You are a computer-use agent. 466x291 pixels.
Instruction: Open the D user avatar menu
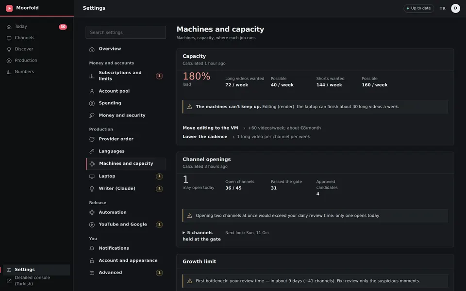click(455, 8)
